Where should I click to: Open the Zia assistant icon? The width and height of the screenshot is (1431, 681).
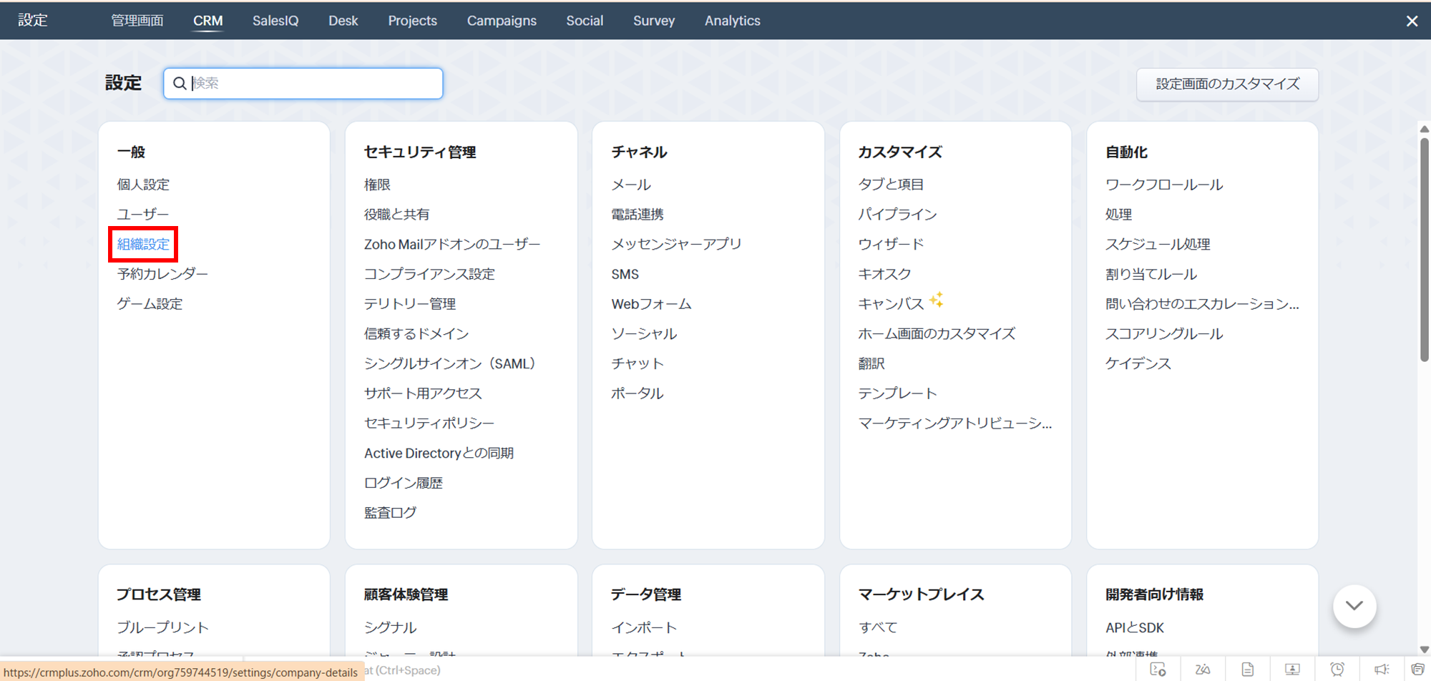point(1203,670)
